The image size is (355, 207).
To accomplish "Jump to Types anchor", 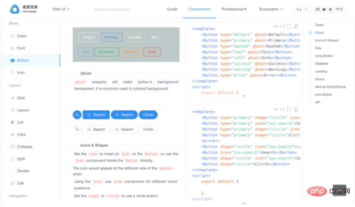I will pyautogui.click(x=319, y=25).
